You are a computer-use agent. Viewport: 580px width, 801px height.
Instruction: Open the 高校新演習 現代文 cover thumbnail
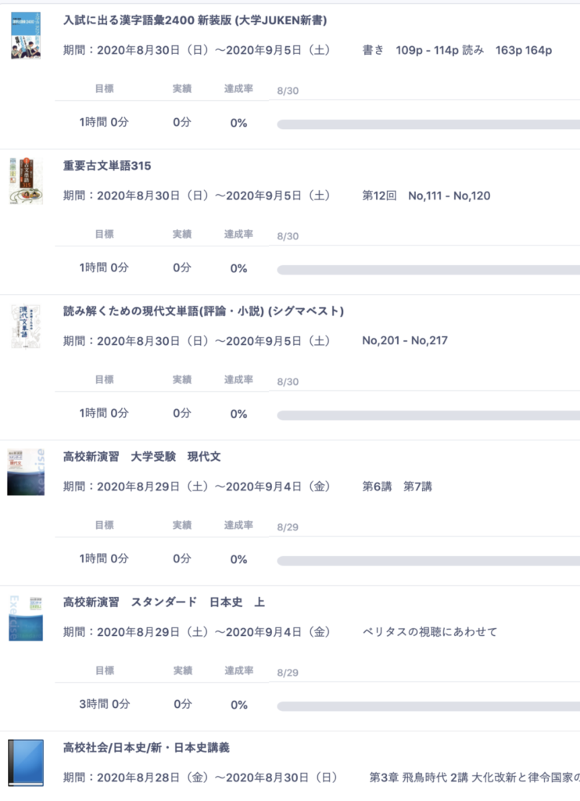tap(26, 472)
